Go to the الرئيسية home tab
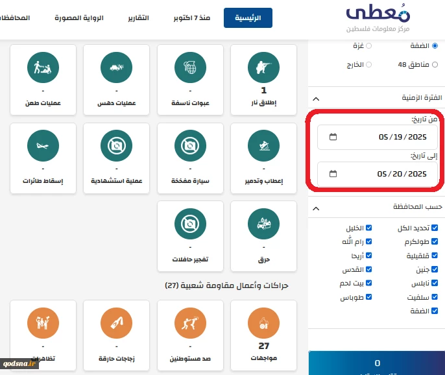Viewport: 445px width, 375px height. [x=248, y=18]
